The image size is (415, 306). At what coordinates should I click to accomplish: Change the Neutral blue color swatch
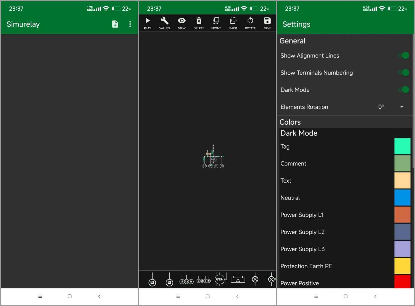pos(402,197)
